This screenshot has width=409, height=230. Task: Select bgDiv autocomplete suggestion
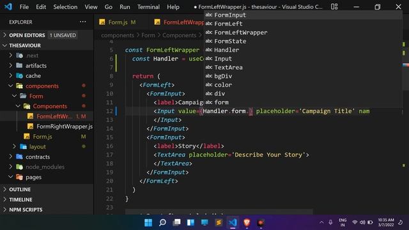pos(302,76)
